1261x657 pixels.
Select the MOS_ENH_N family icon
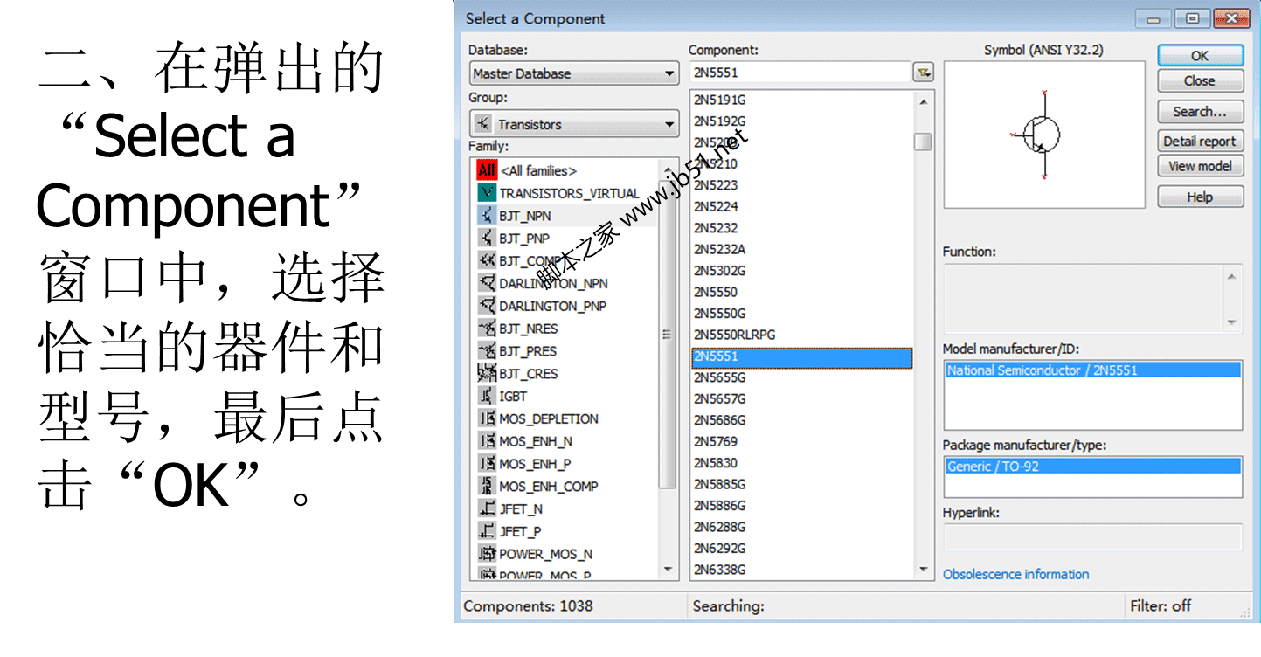pyautogui.click(x=487, y=441)
